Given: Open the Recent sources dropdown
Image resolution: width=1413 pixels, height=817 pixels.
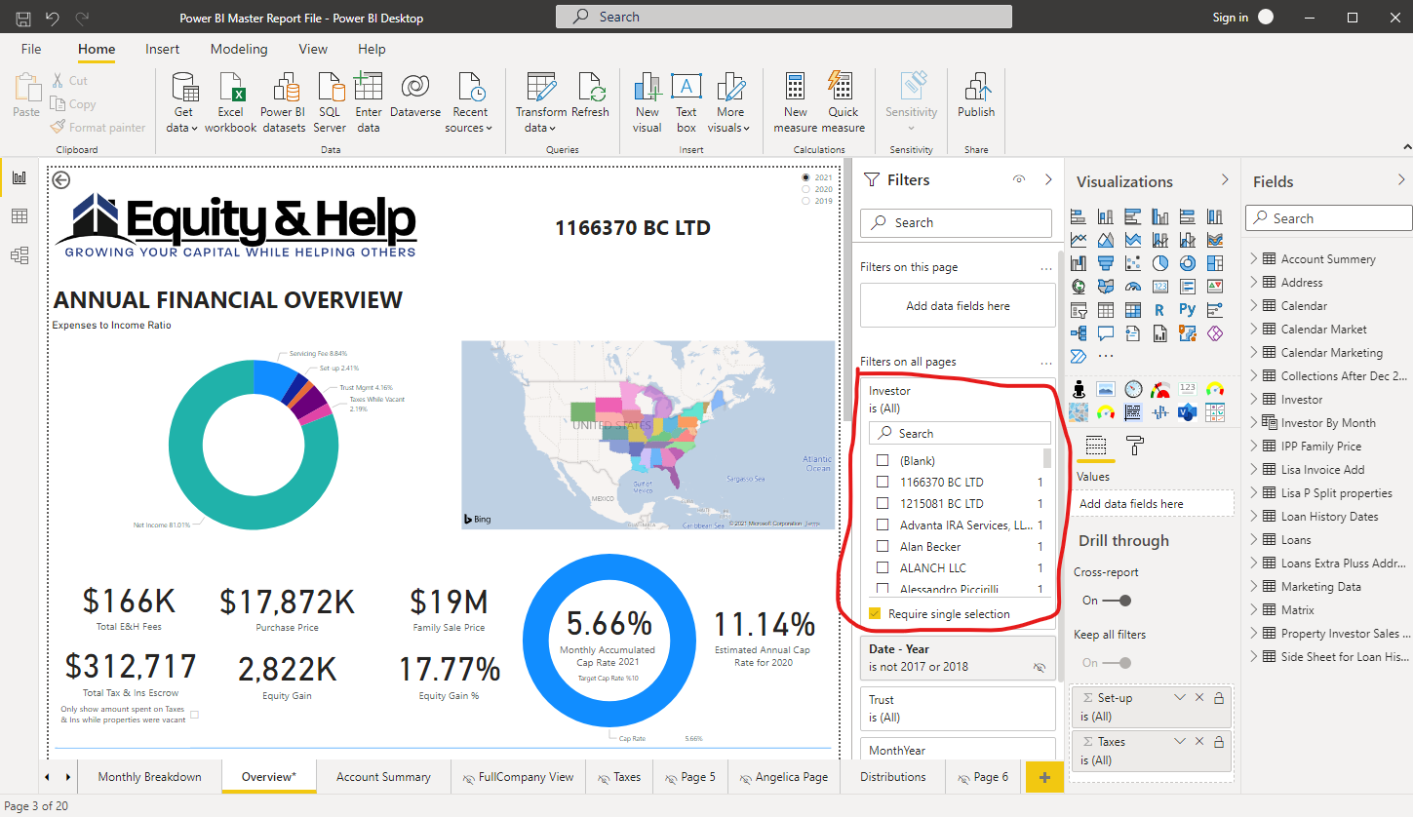Looking at the screenshot, I should [x=471, y=103].
